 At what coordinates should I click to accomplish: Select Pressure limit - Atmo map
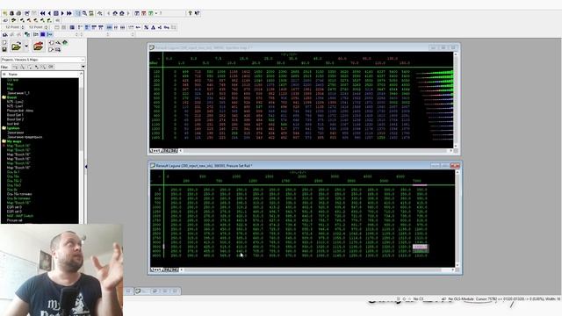(20, 111)
